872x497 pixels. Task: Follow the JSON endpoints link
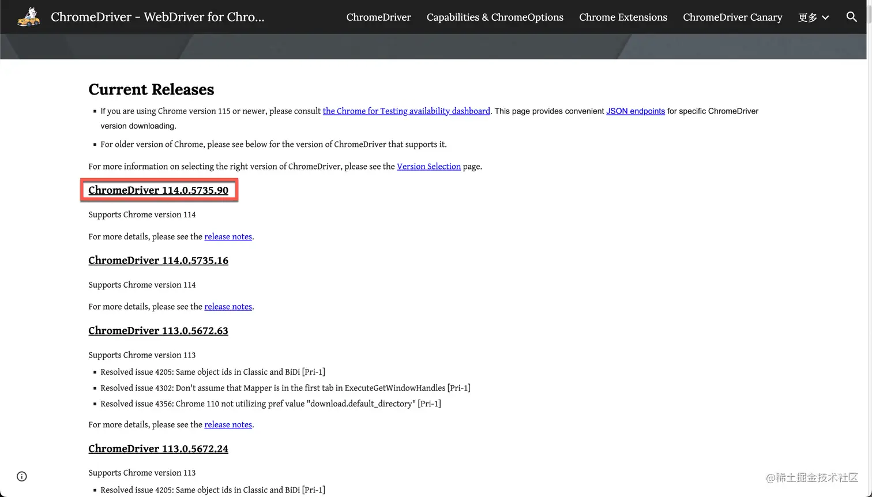coord(636,111)
